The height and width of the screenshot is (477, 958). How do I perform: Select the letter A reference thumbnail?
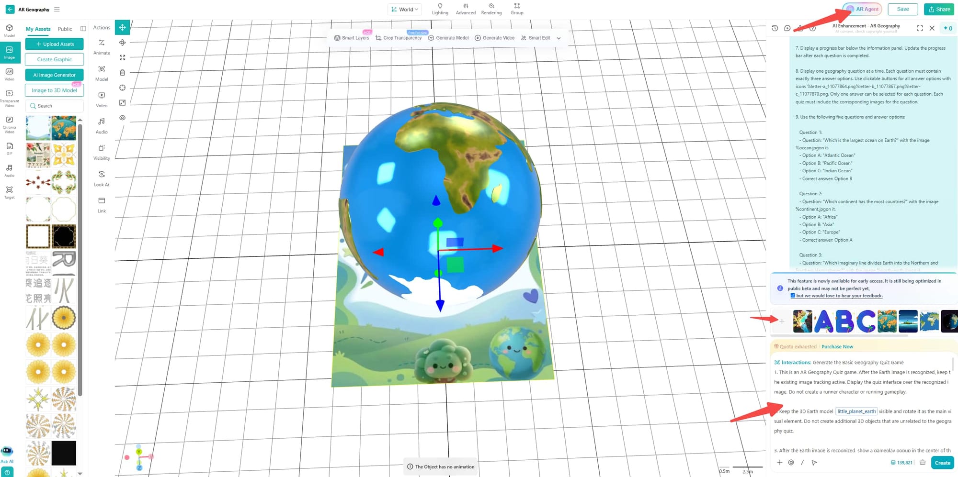[x=824, y=322]
